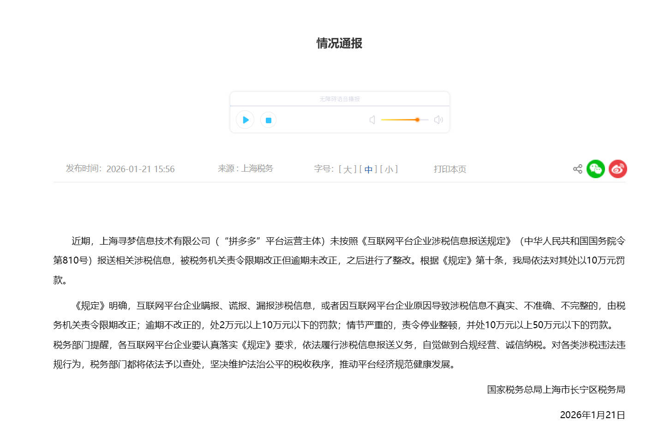Viewport: 659px width, 444px height.
Task: Switch font size to 大
Action: point(347,169)
